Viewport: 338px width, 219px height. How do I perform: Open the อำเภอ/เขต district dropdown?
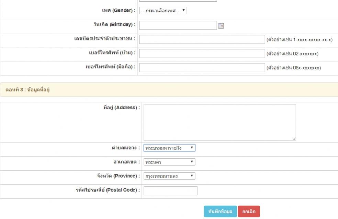169,162
